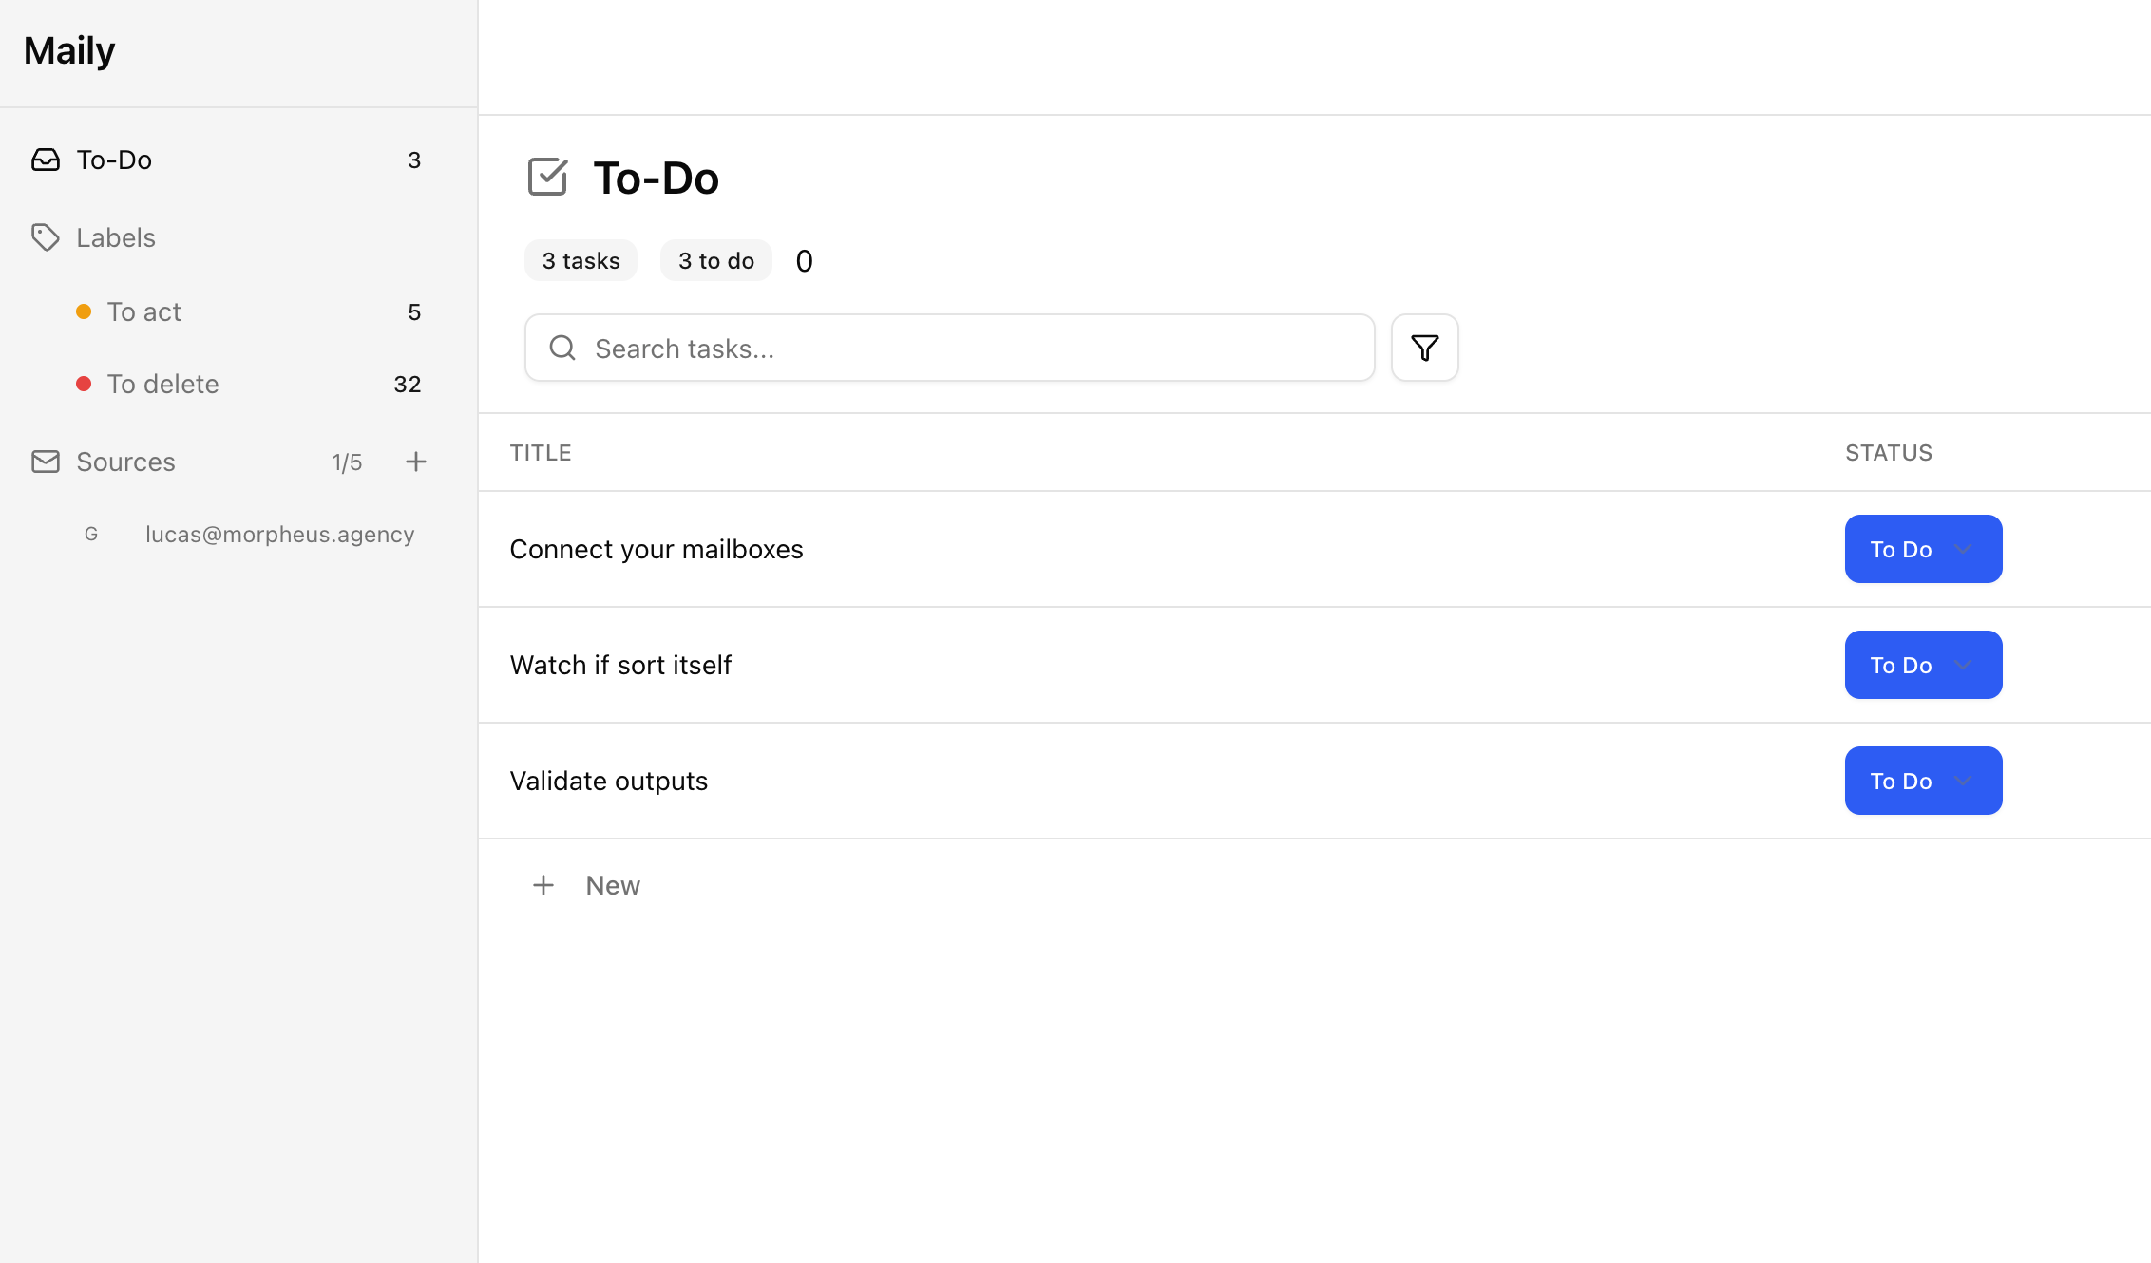
Task: Click the To-Do inbox icon in sidebar
Action: click(x=45, y=160)
